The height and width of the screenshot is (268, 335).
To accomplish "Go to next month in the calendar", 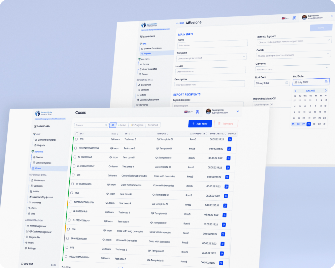I will point(326,90).
